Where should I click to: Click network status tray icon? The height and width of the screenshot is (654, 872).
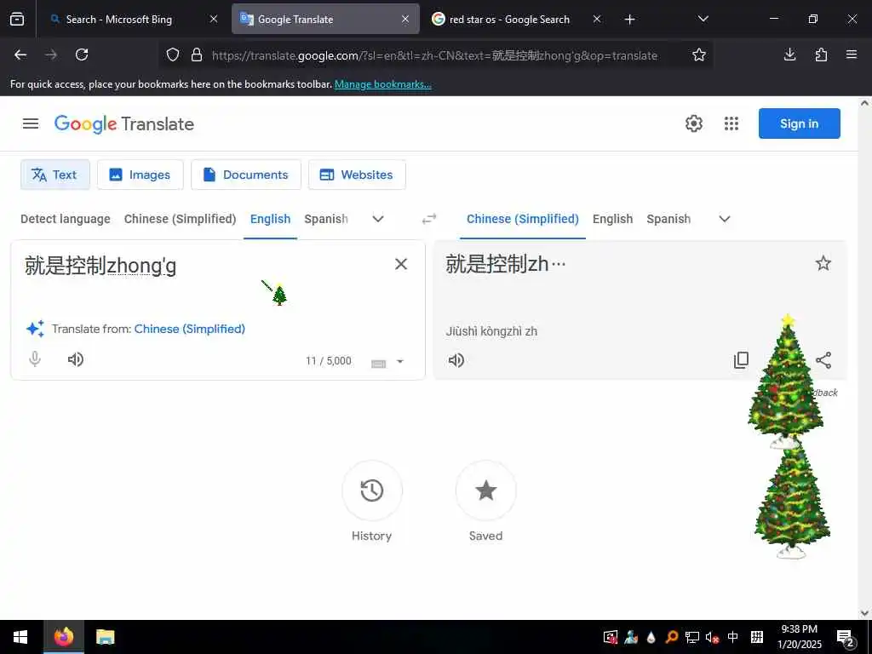(x=691, y=637)
